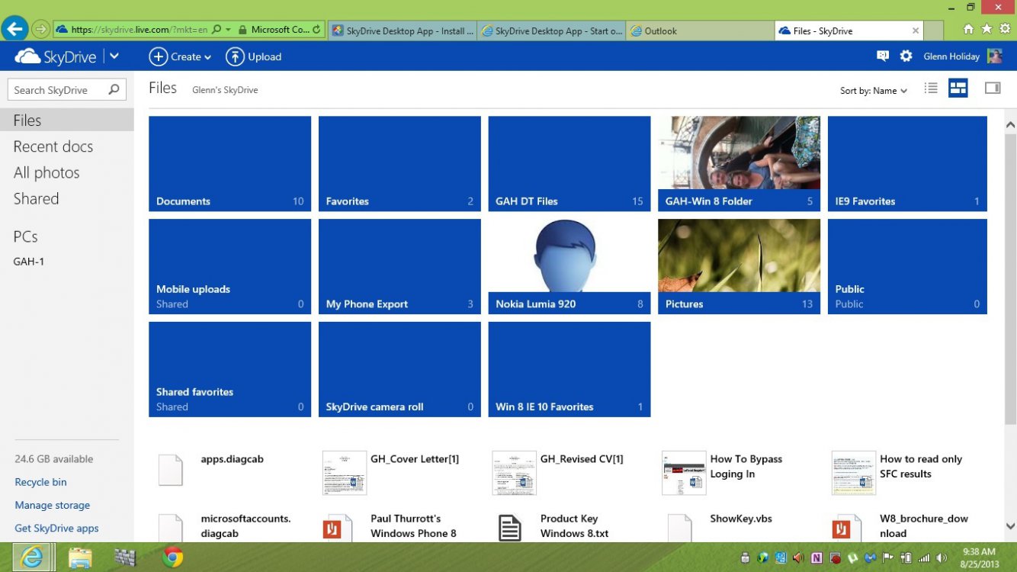Open OneNote from the system tray
The width and height of the screenshot is (1017, 572).
point(816,558)
